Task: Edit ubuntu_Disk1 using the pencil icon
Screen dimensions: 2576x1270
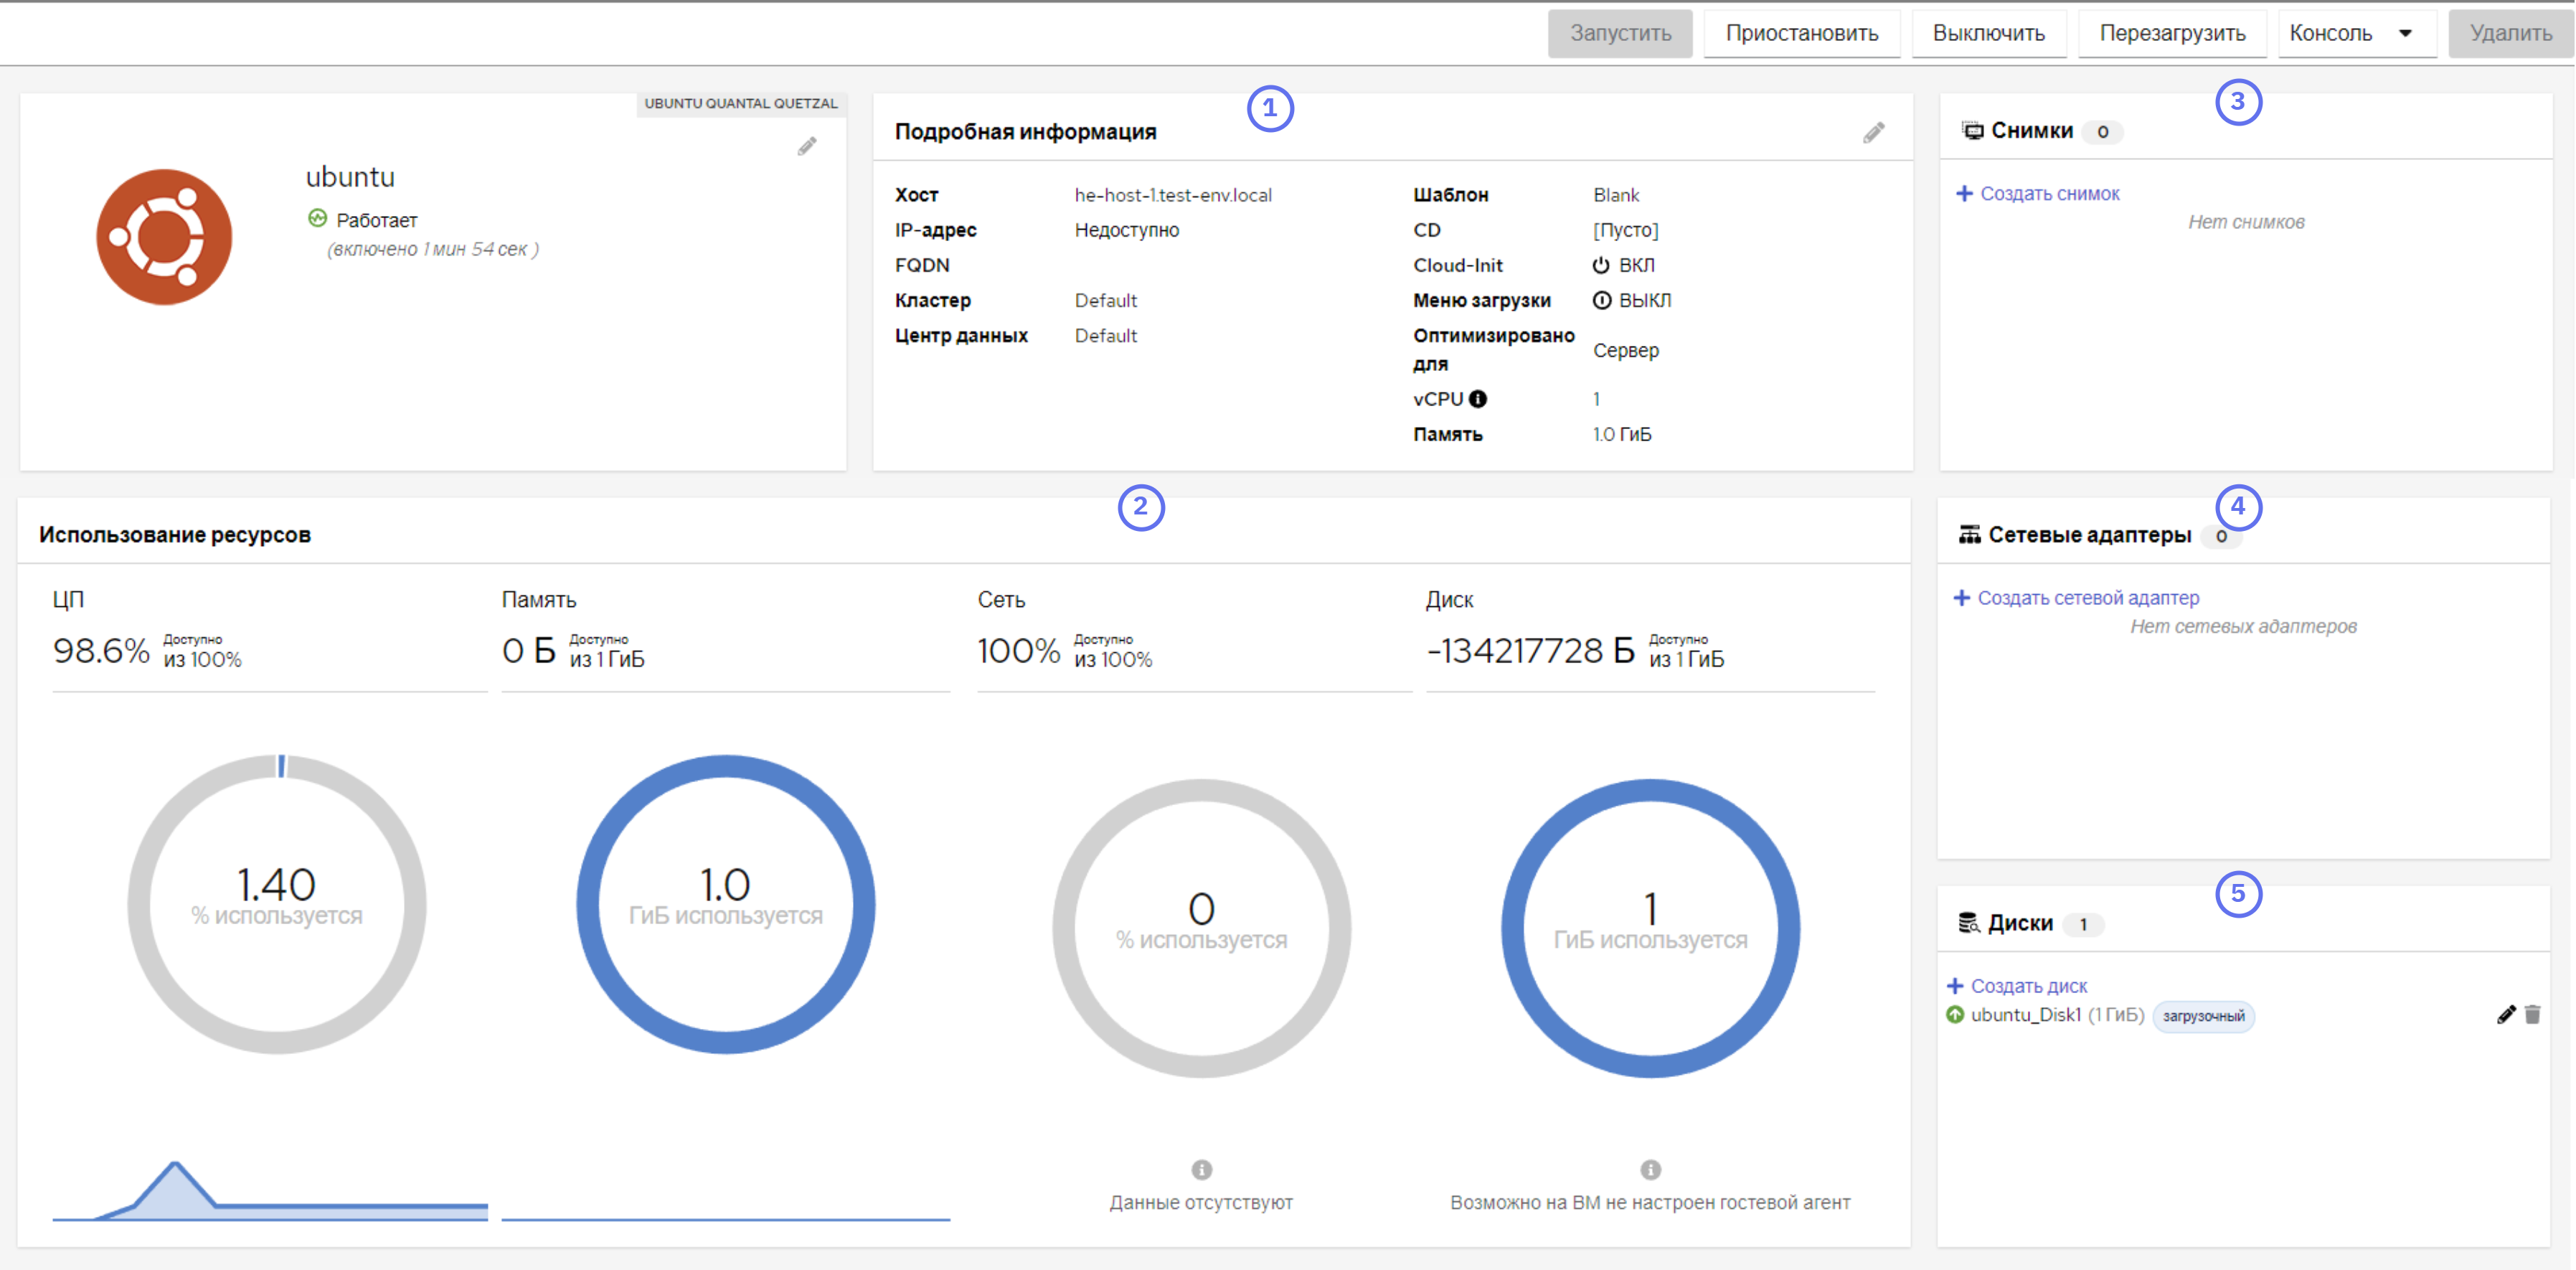Action: point(2506,1015)
